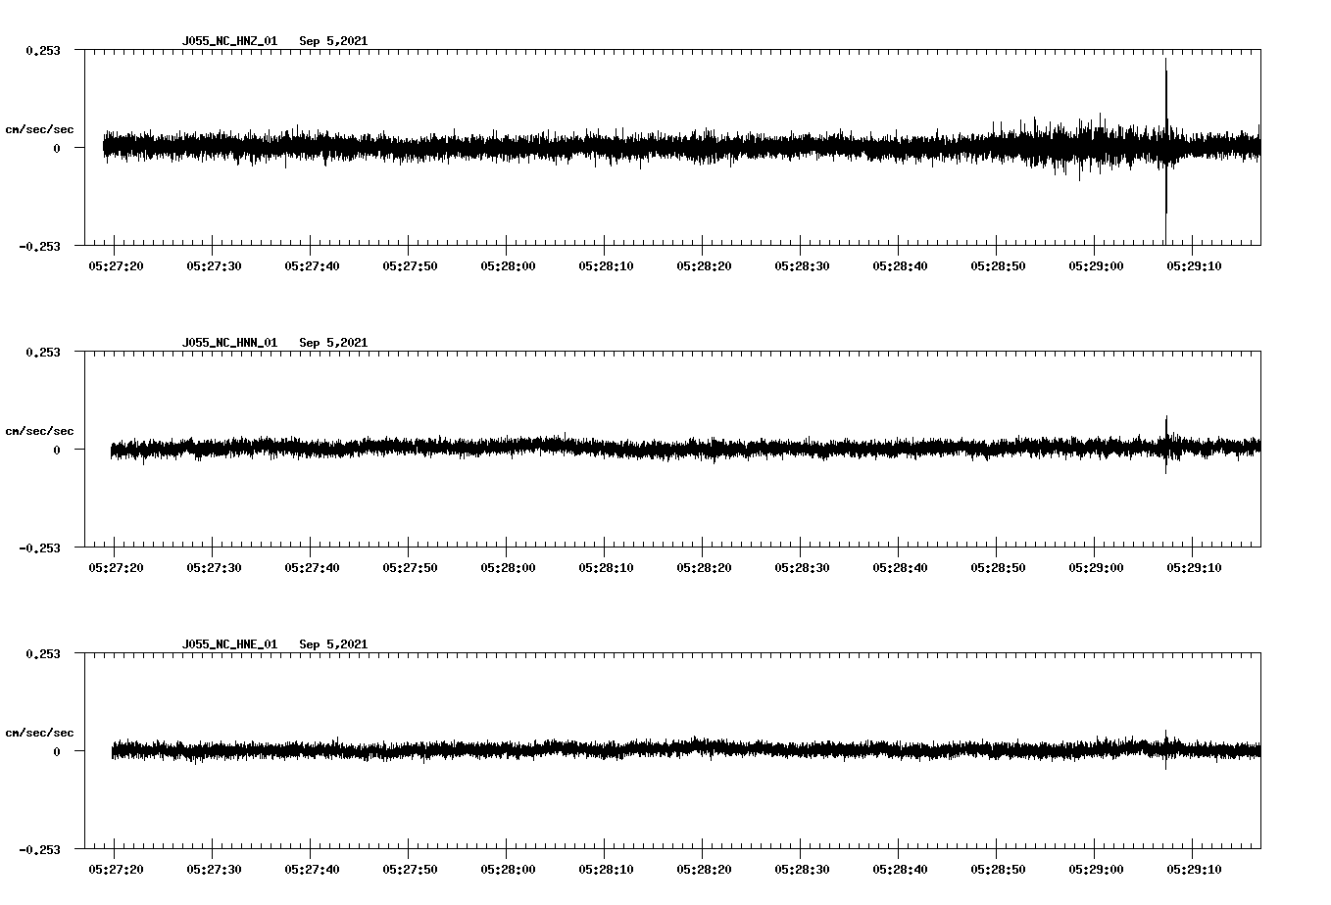Click the J055_NC_HNZ_01 channel title
Image resolution: width=1331 pixels, height=905 pixels.
[x=229, y=41]
